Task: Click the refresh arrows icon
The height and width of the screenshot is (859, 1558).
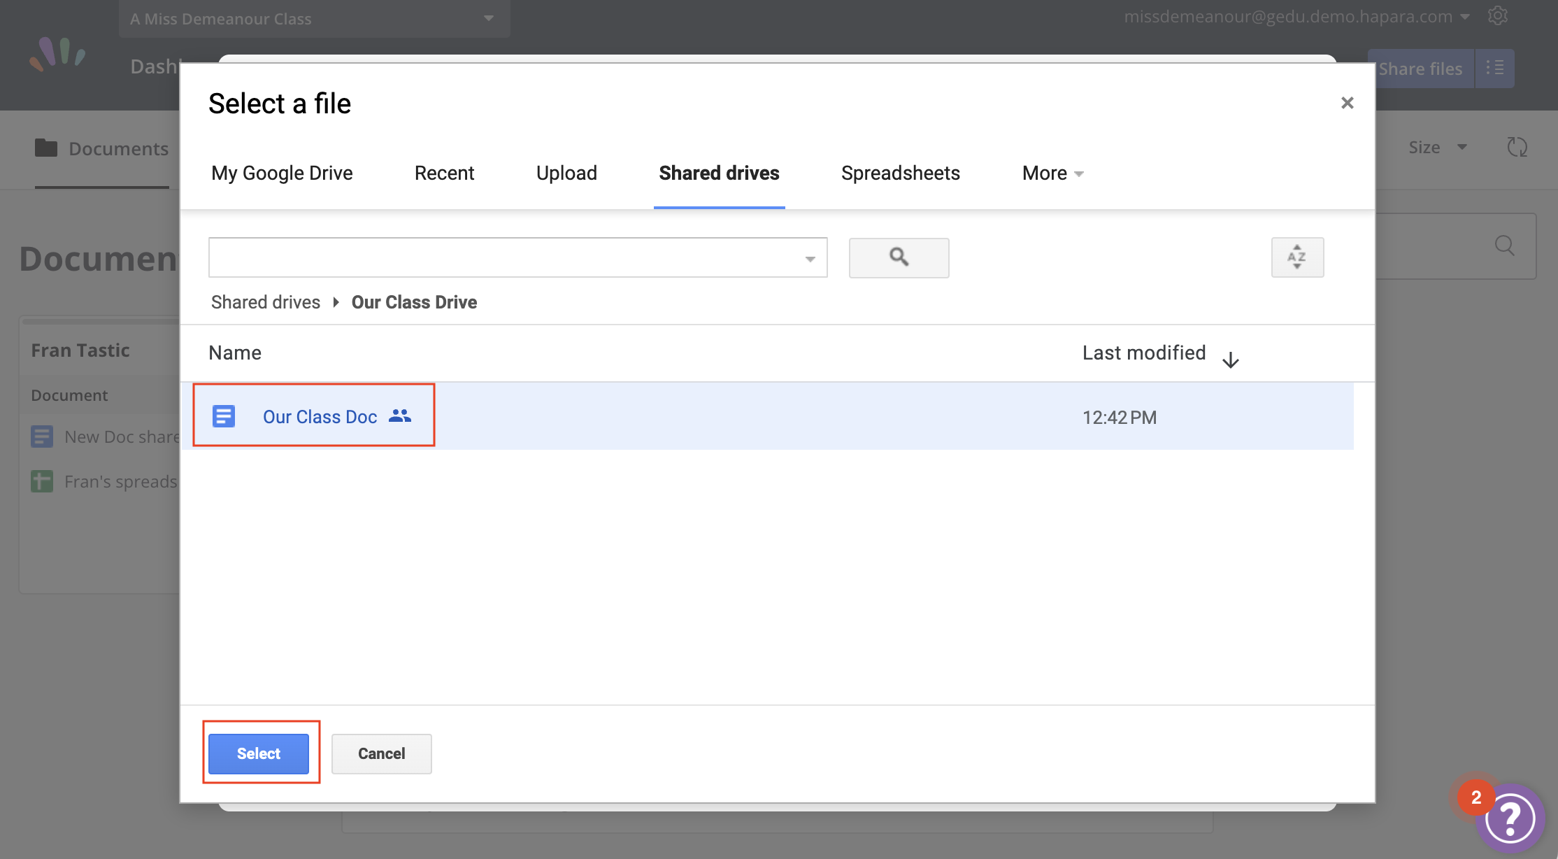Action: coord(1517,147)
